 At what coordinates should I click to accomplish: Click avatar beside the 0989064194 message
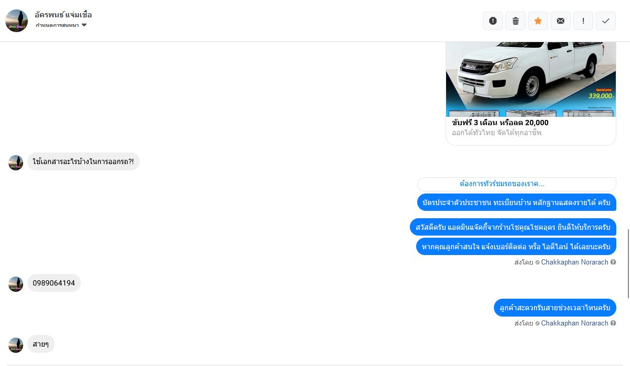(16, 284)
